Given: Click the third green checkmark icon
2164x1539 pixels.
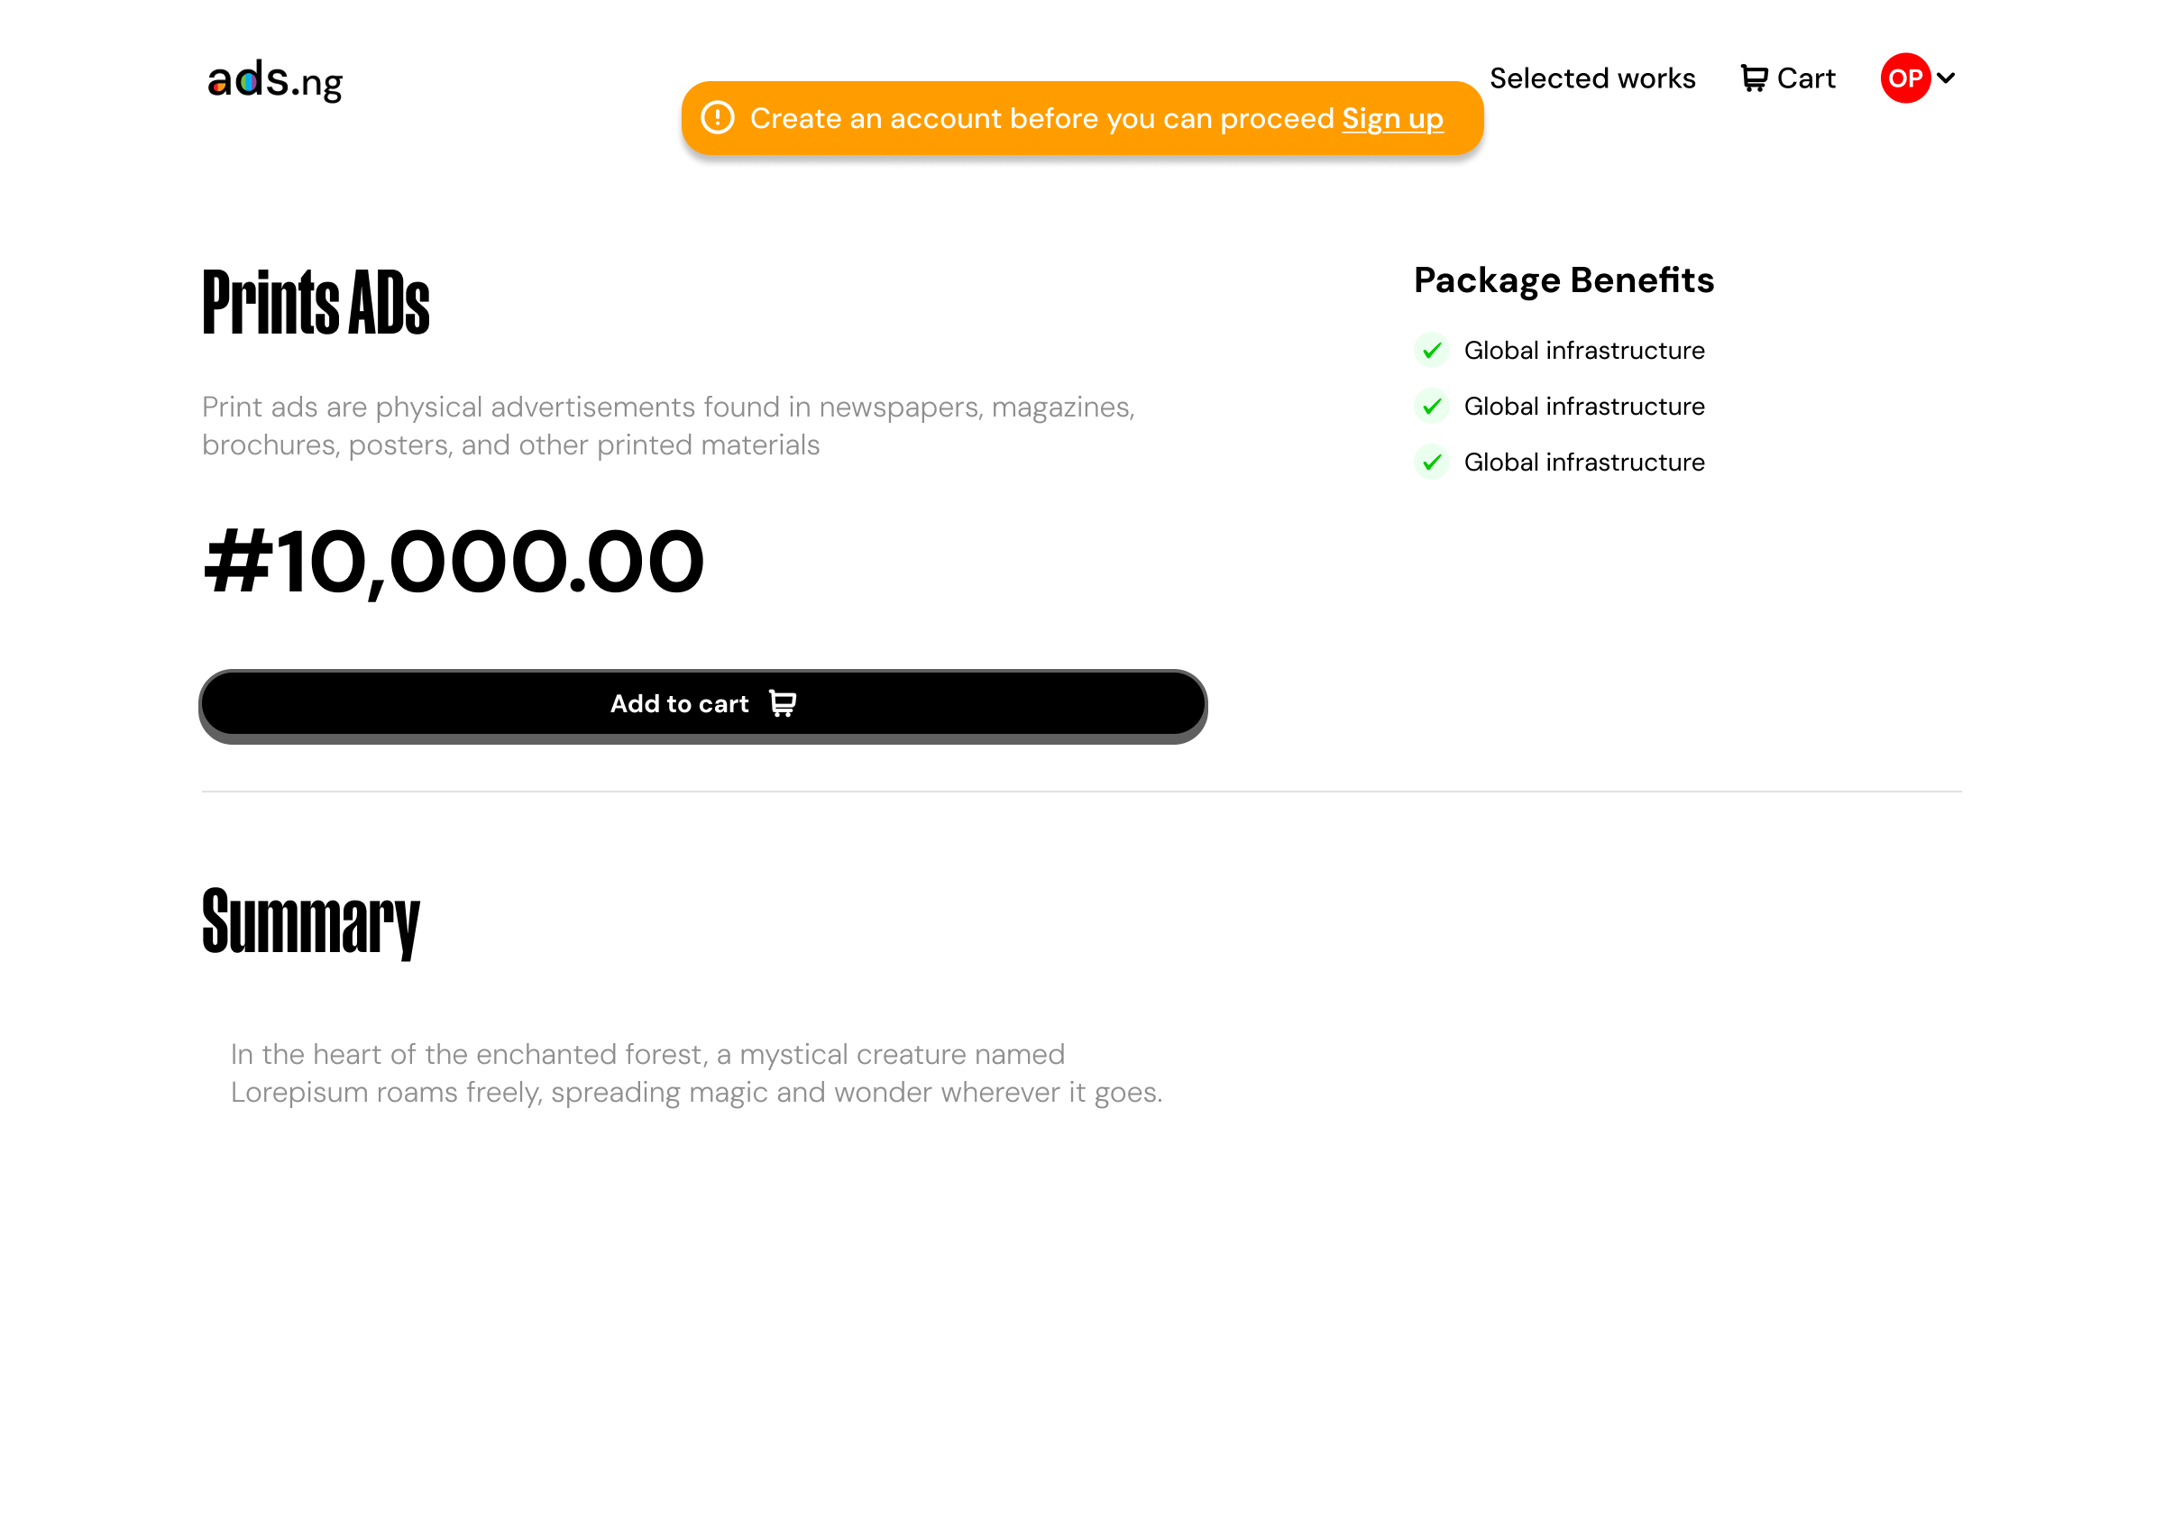Looking at the screenshot, I should click(1432, 463).
